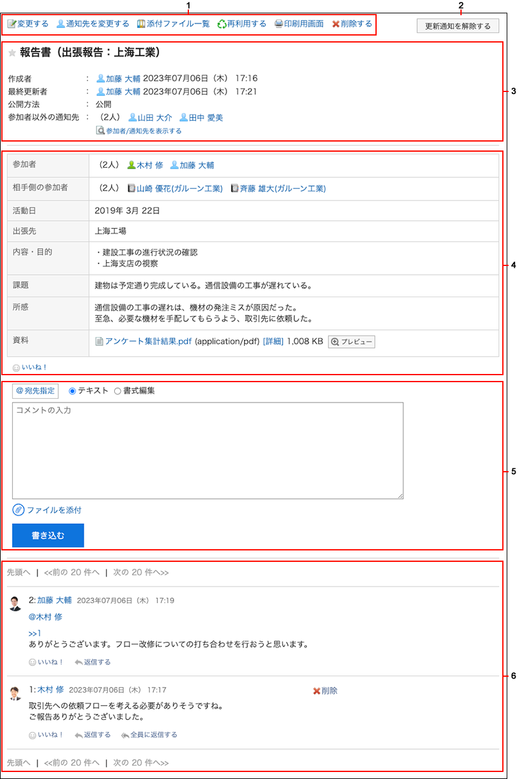Click the 出張先 value 上海工場
Screen dimensions: 520x779
pyautogui.click(x=111, y=231)
